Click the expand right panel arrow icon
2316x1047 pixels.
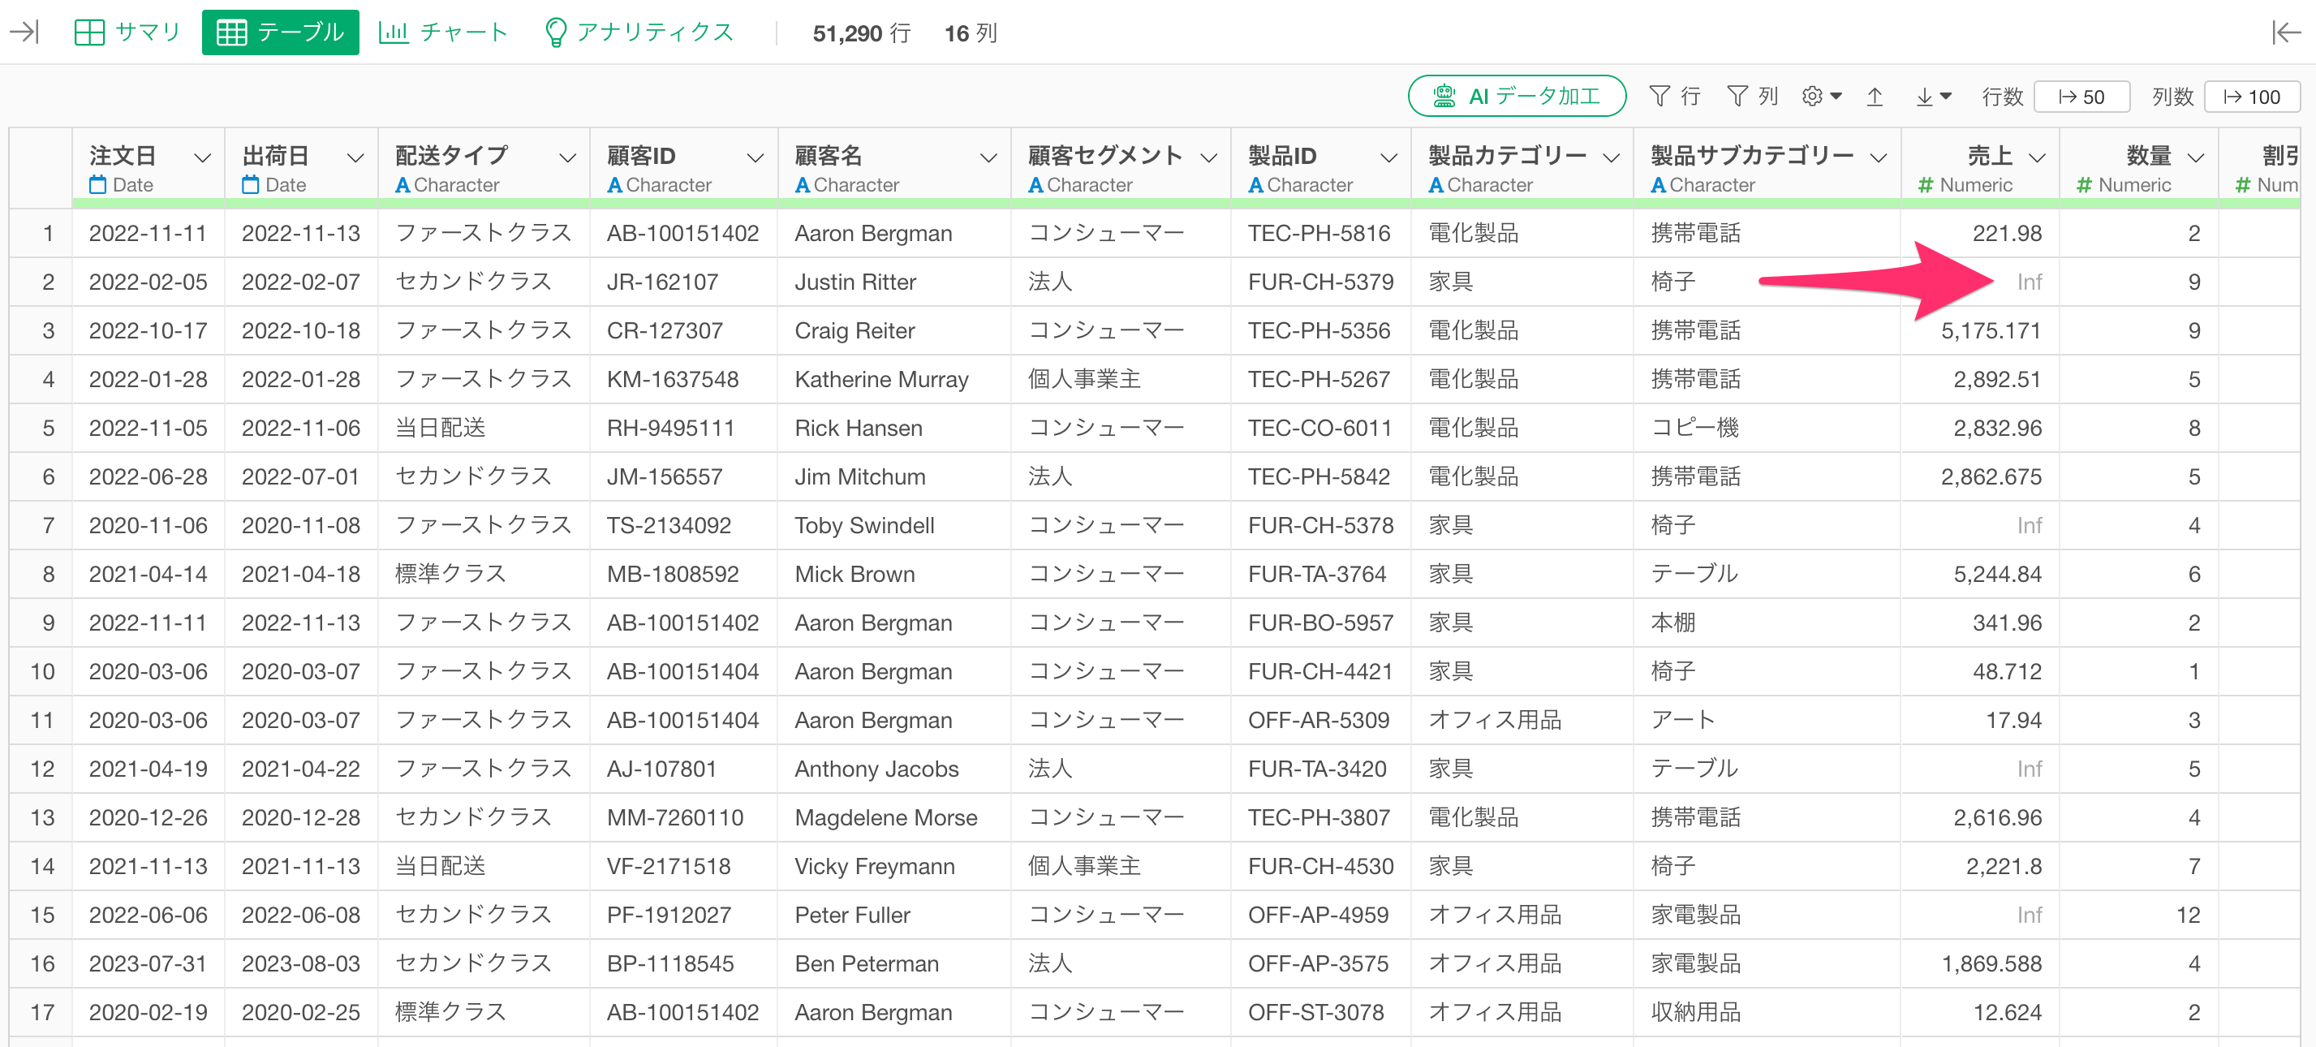pyautogui.click(x=2286, y=32)
